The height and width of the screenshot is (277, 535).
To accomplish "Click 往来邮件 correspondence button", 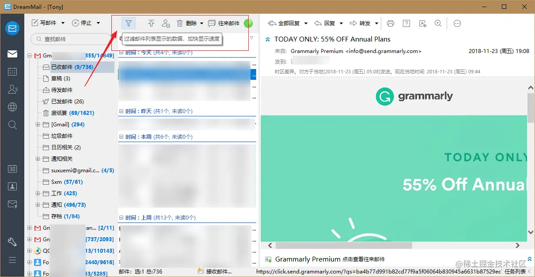I will [x=224, y=23].
